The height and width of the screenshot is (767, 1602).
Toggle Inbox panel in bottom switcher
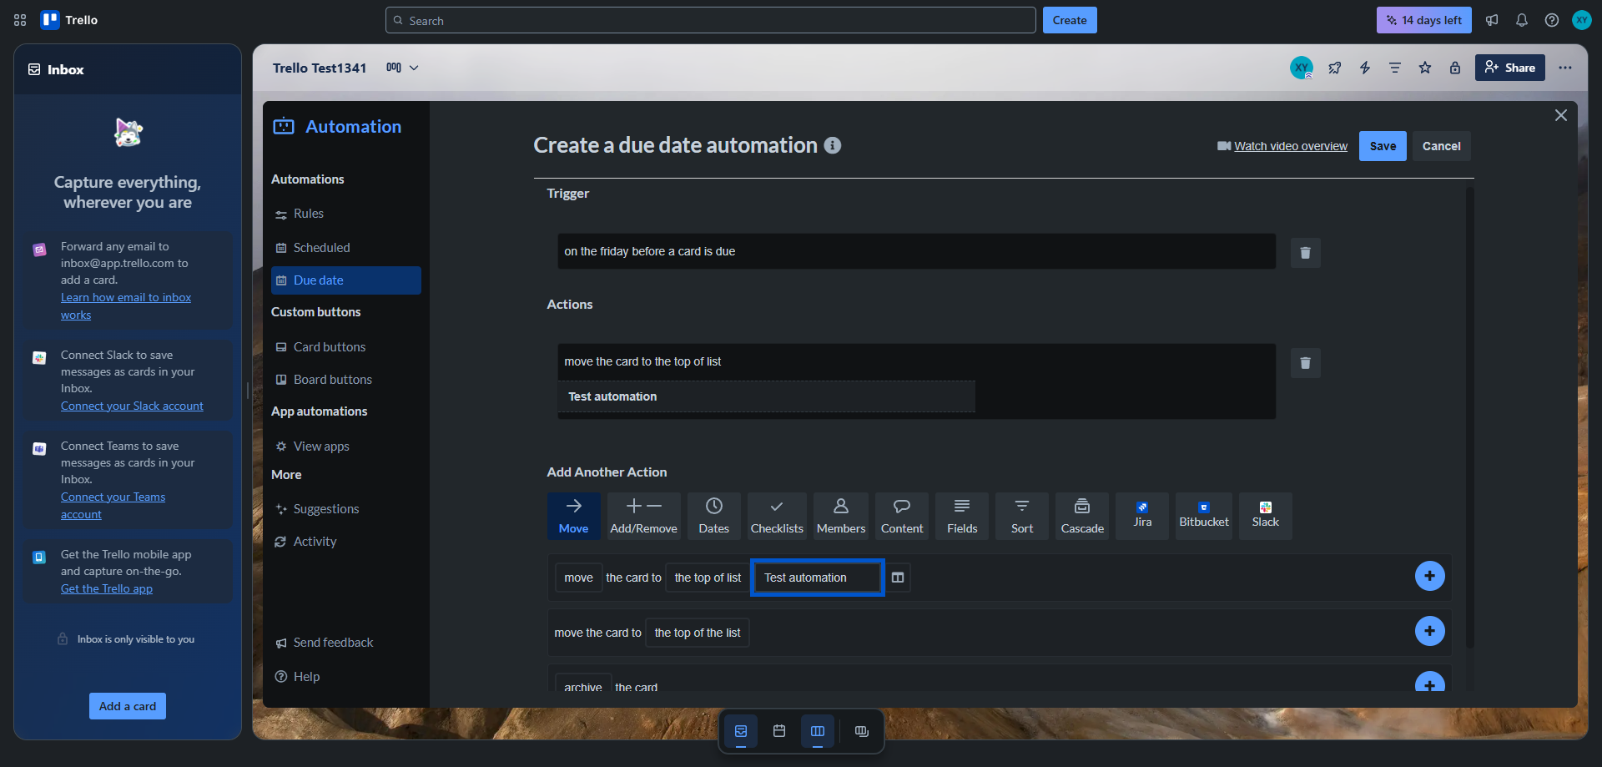741,731
